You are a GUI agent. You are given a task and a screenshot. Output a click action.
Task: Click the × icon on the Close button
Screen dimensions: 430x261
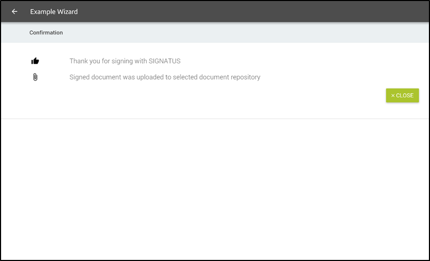[x=393, y=96]
